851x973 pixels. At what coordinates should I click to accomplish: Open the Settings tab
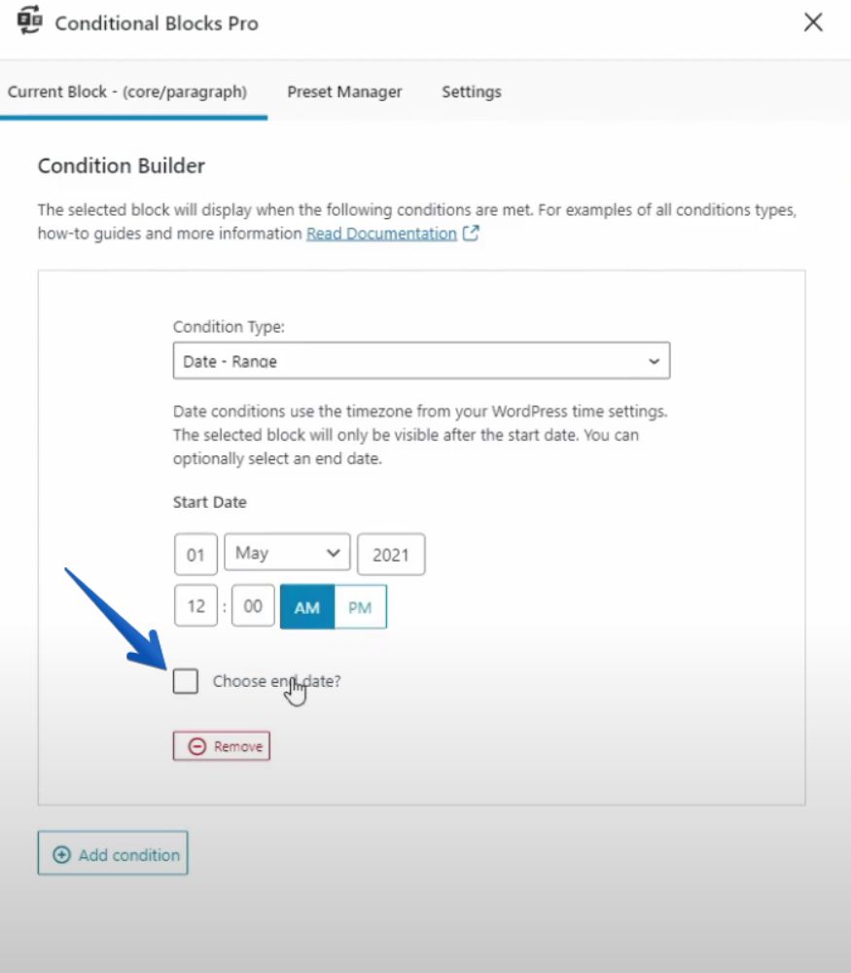[x=472, y=91]
